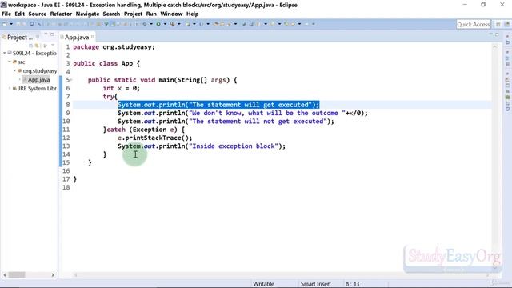Viewport: 512px width, 288px height.
Task: Toggle Link with Editor in Project Explorer
Action: pyautogui.click(x=38, y=46)
